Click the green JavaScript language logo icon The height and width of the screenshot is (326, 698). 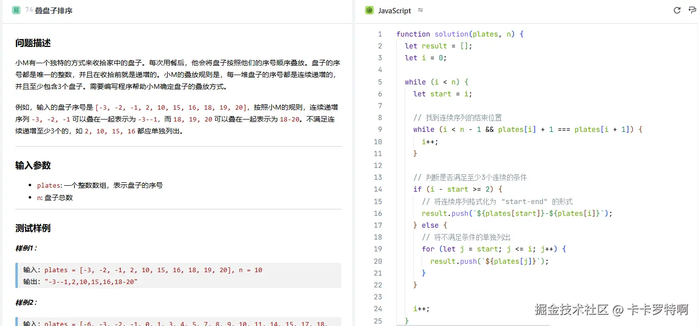coord(369,10)
